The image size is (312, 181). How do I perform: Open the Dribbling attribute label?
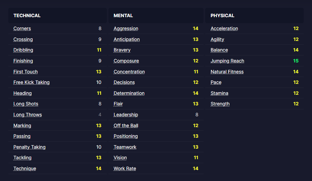point(23,50)
